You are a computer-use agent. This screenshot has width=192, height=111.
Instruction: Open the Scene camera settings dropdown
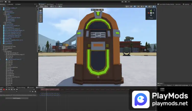click(x=150, y=6)
